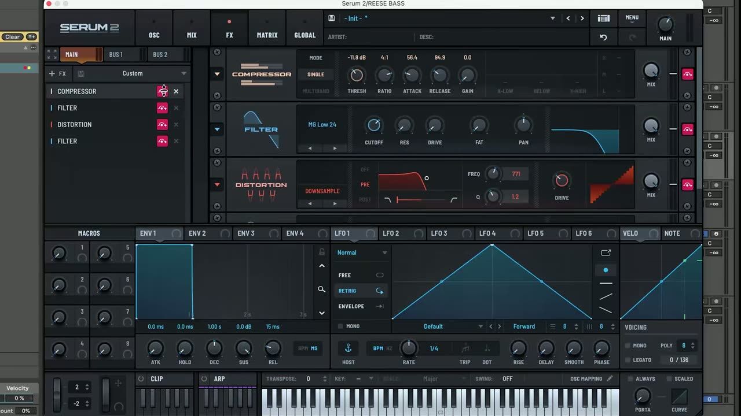The image size is (741, 416).
Task: Click the LFO Host anchor icon
Action: coord(349,348)
